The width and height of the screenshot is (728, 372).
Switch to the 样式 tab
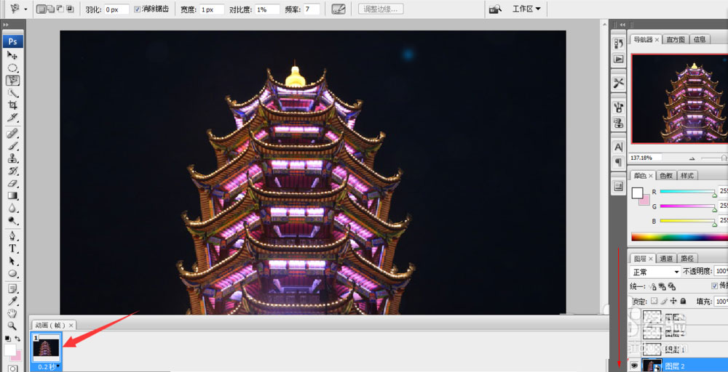click(x=687, y=176)
